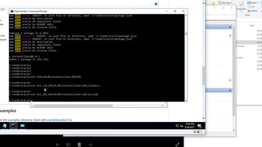The image size is (262, 147).
Task: Click the back arrow in the bottom viewer bar
Action: (x=57, y=145)
